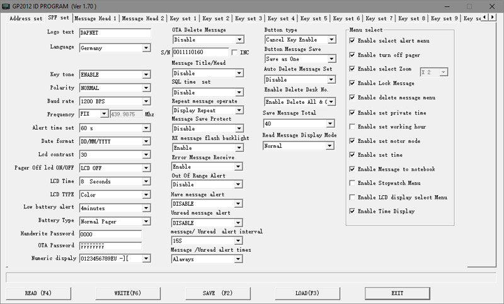Enable the Stopwatch Menu checkbox
Image resolution: width=504 pixels, height=304 pixels.
pos(352,183)
